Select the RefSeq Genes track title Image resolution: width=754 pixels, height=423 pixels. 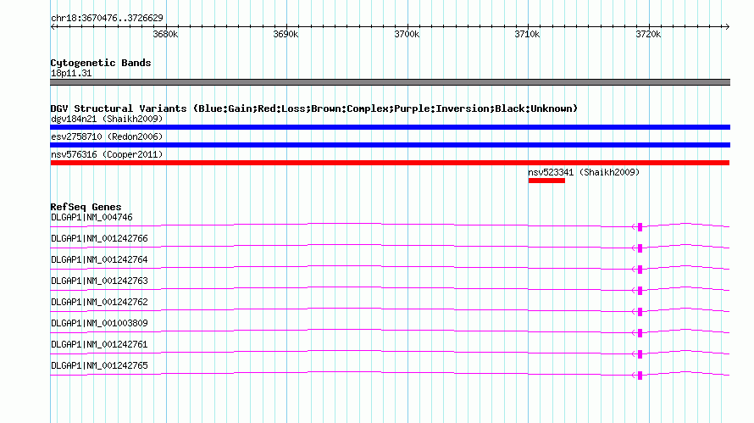86,207
